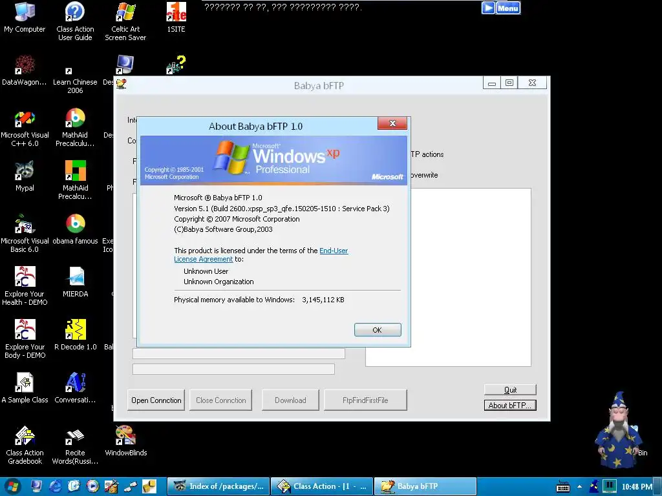Image resolution: width=662 pixels, height=496 pixels.
Task: Click OK in the About Babya bFTP dialog
Action: tap(378, 330)
